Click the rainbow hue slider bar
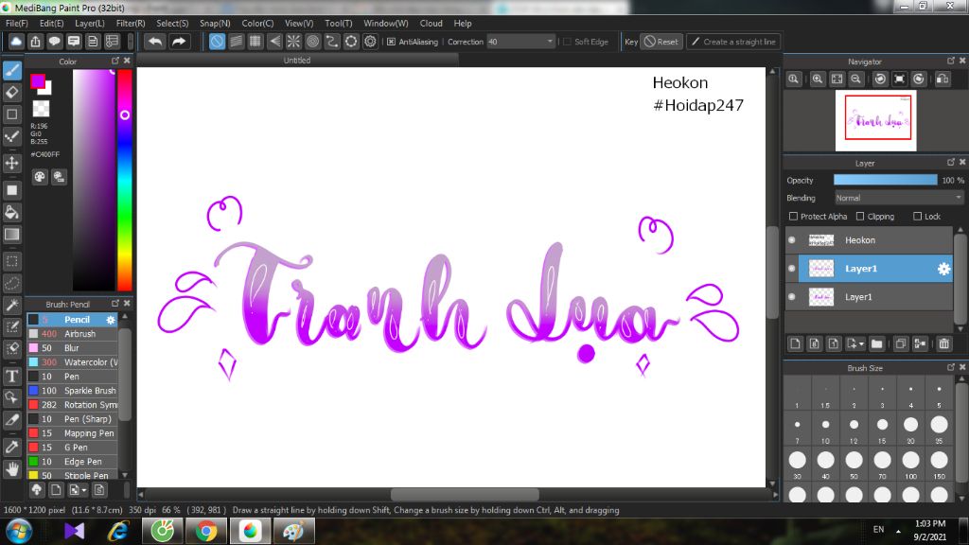This screenshot has height=545, width=969. tap(125, 180)
